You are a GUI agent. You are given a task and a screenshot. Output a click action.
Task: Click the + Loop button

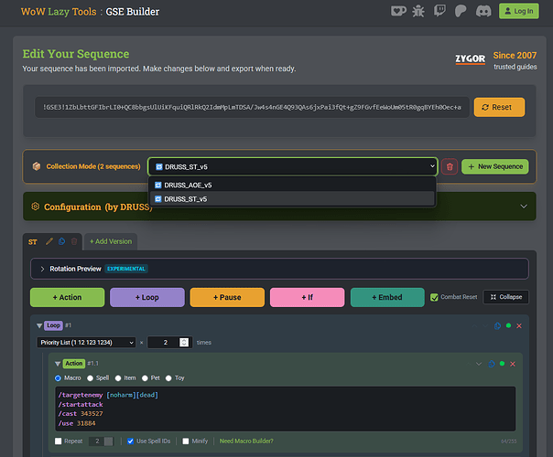[x=147, y=297]
